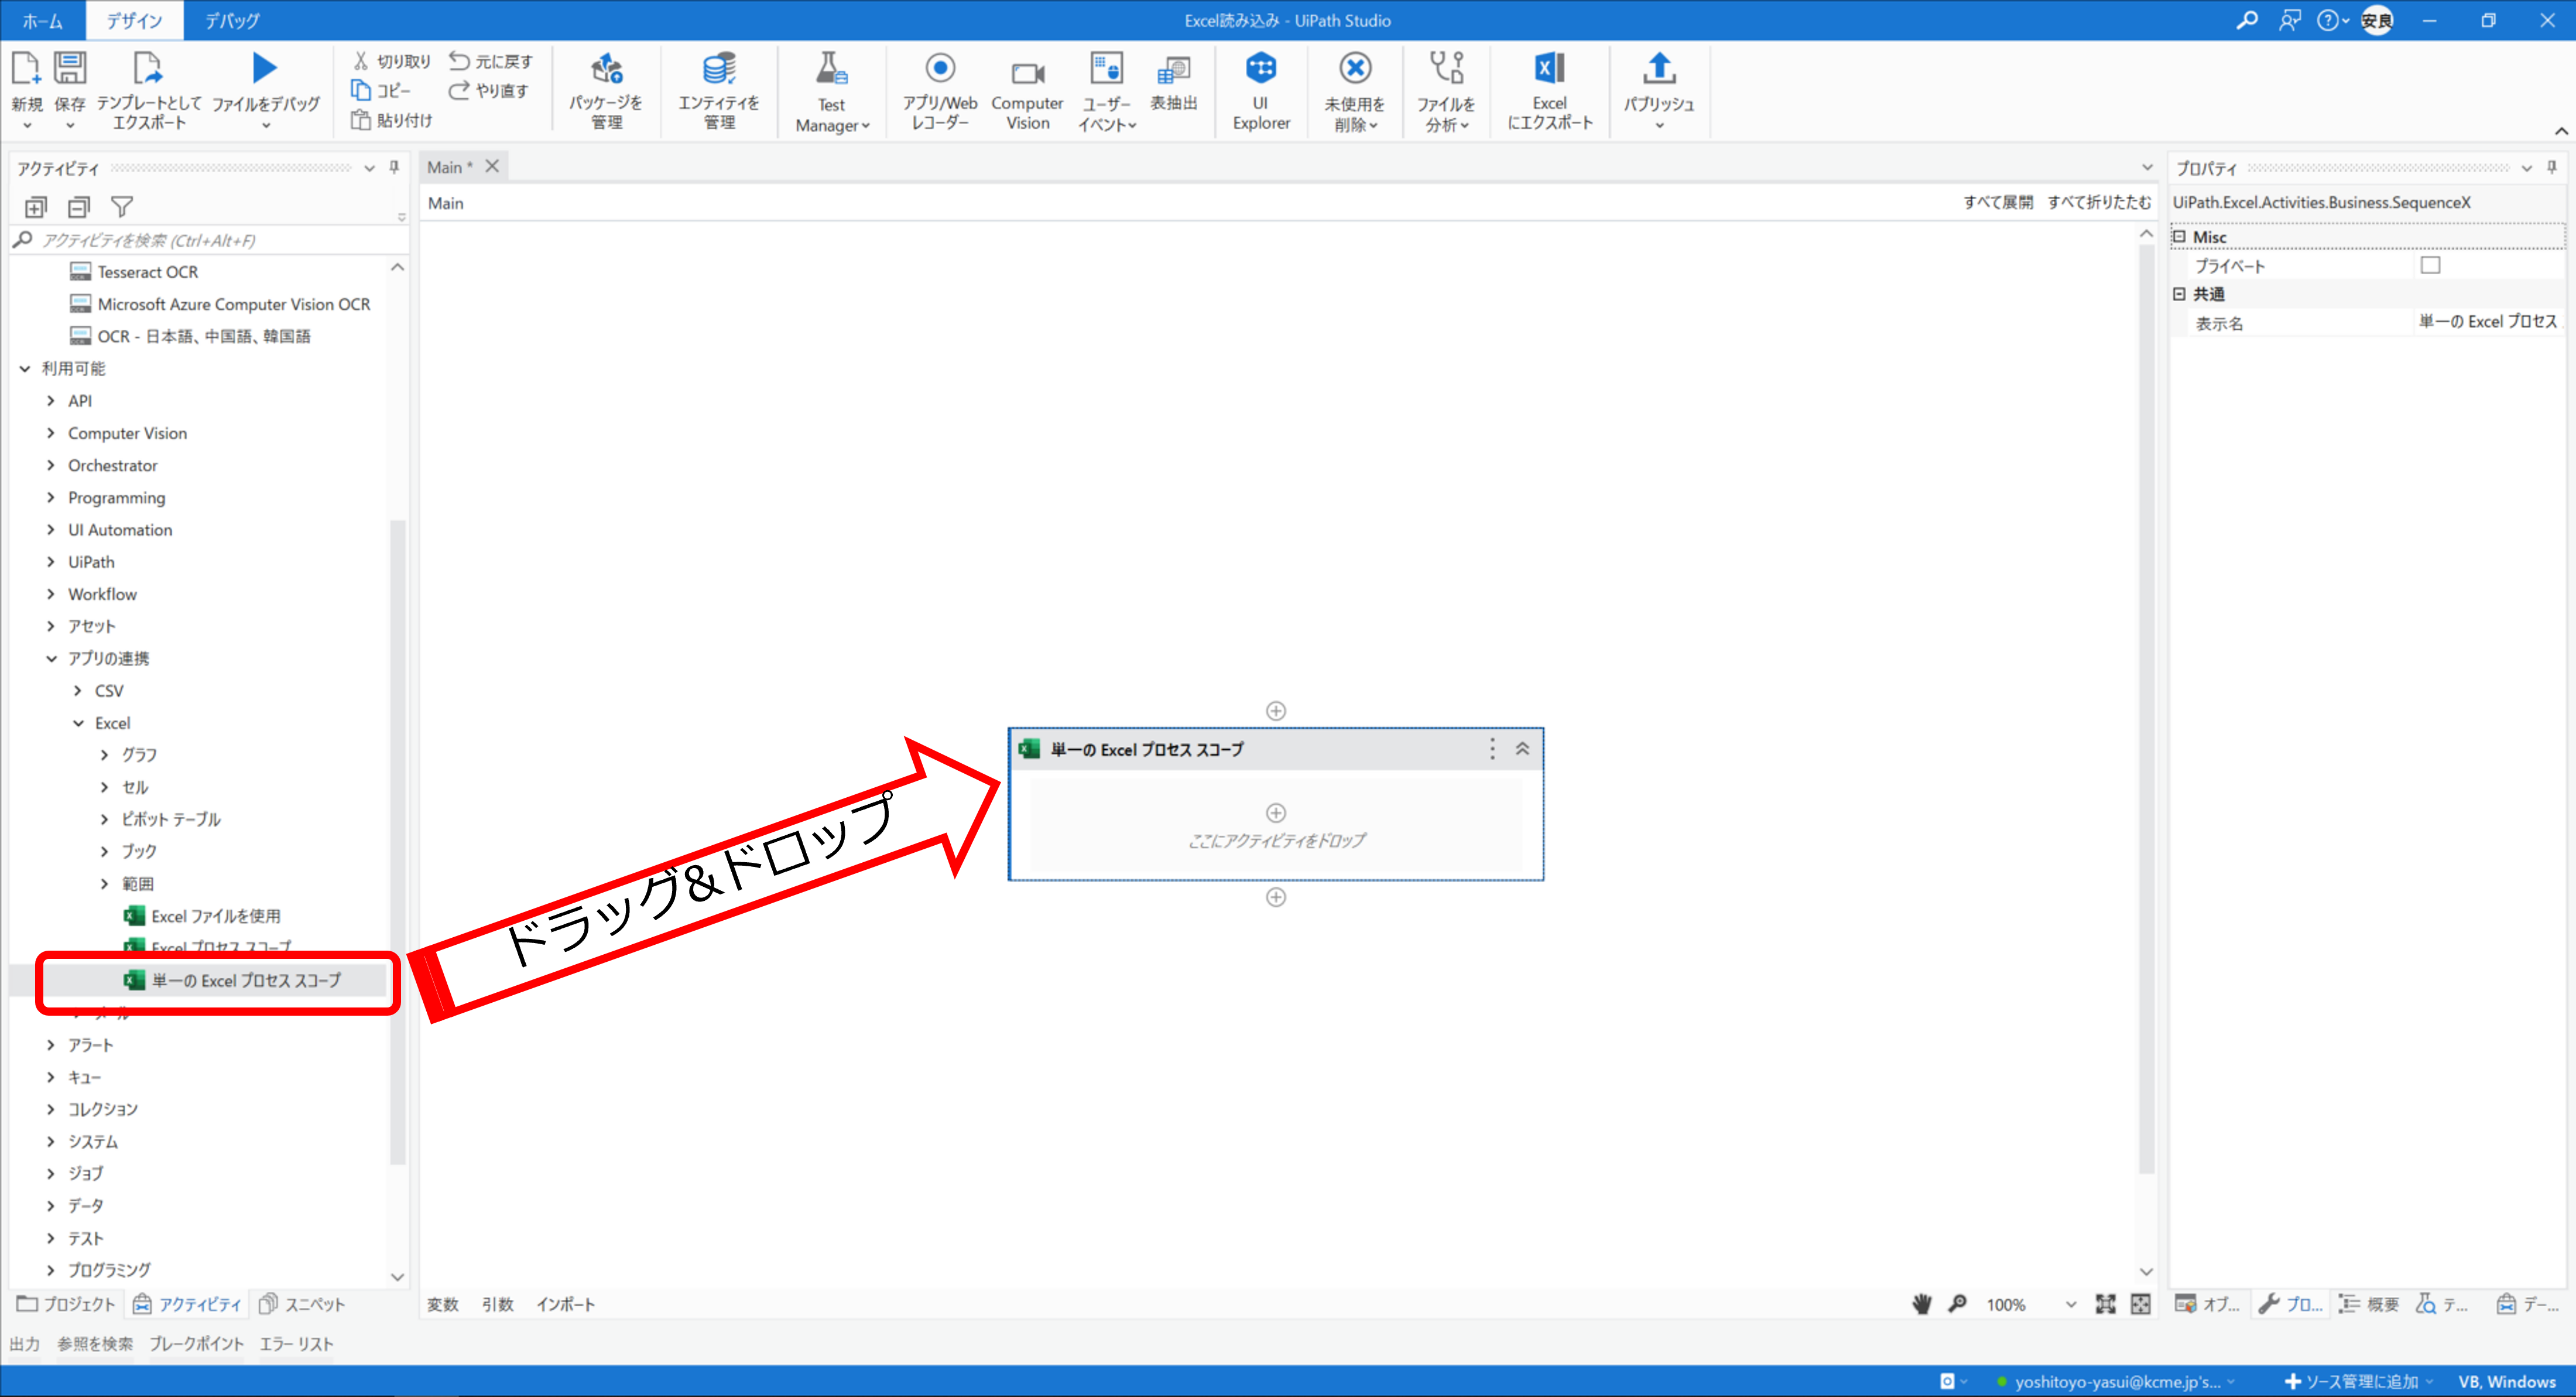Open activities filter funnel icon
Screen dimensions: 2576x1397
122,207
